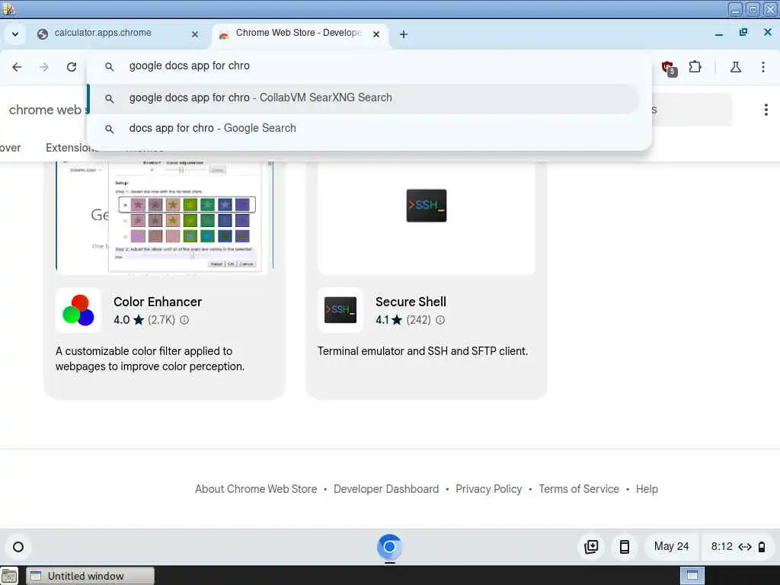
Task: Click the outer window title bar icon
Action: pos(8,9)
